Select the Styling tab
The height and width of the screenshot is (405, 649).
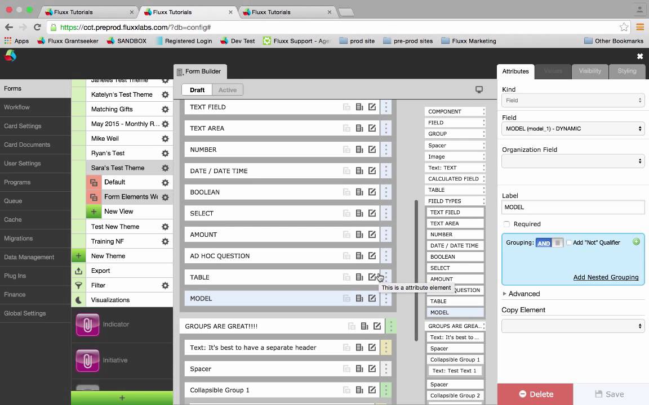pos(626,71)
